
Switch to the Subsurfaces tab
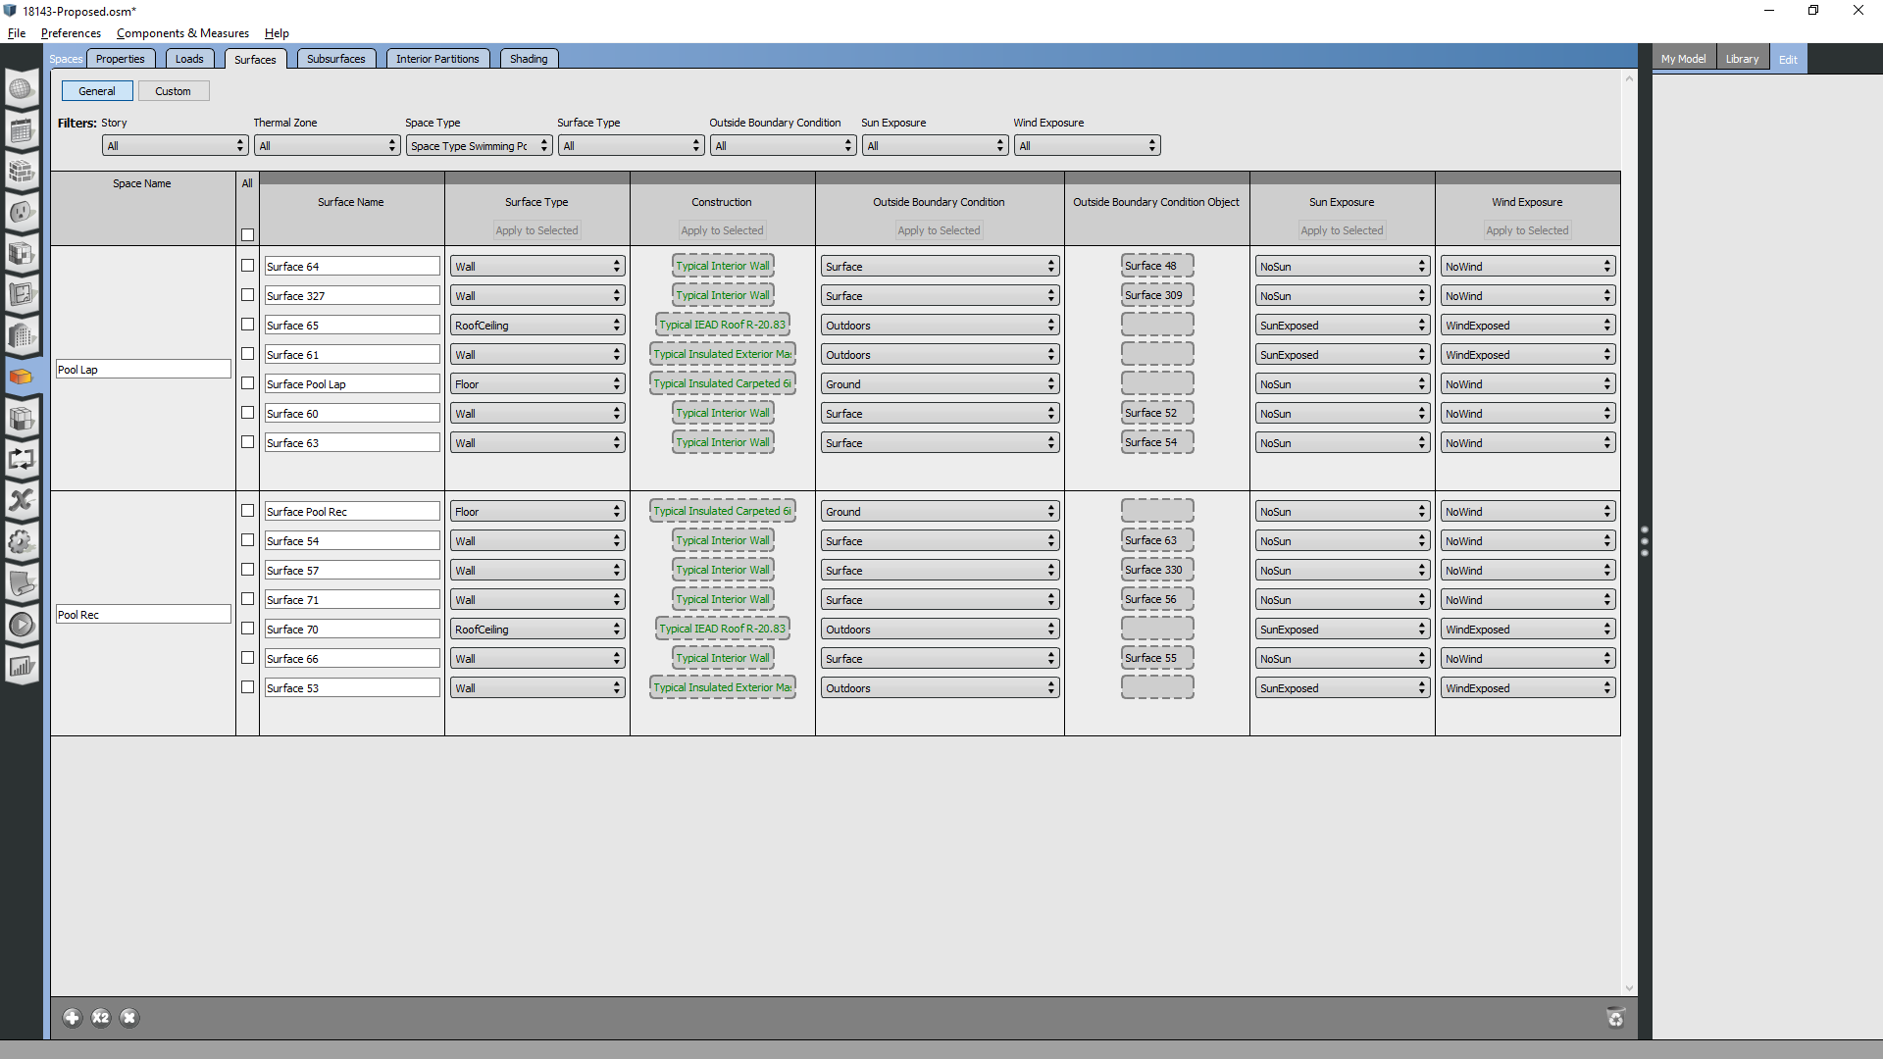(335, 59)
